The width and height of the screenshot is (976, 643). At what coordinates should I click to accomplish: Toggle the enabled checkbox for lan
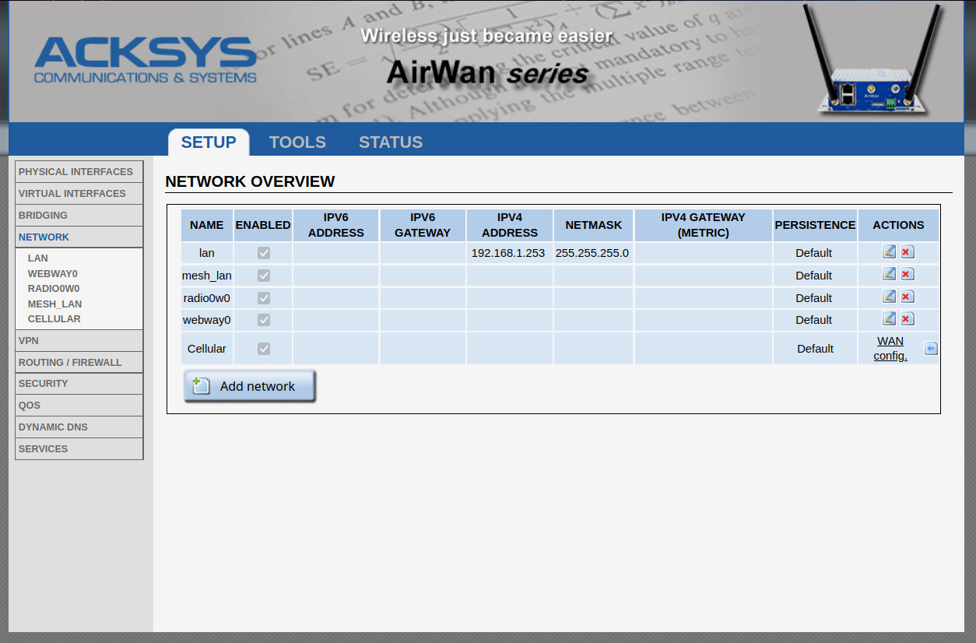[x=264, y=253]
